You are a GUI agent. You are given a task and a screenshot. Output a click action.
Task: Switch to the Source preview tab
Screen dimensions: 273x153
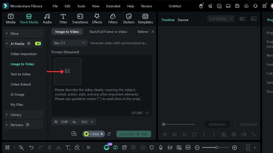pos(183,20)
